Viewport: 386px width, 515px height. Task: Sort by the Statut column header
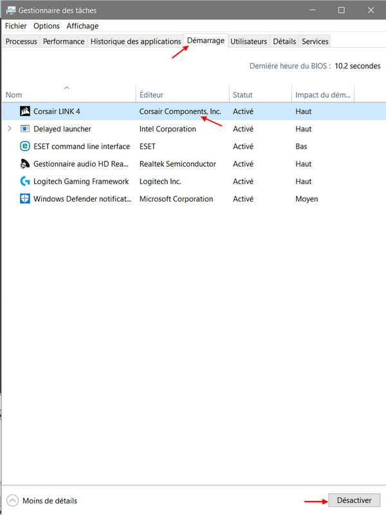pyautogui.click(x=261, y=95)
